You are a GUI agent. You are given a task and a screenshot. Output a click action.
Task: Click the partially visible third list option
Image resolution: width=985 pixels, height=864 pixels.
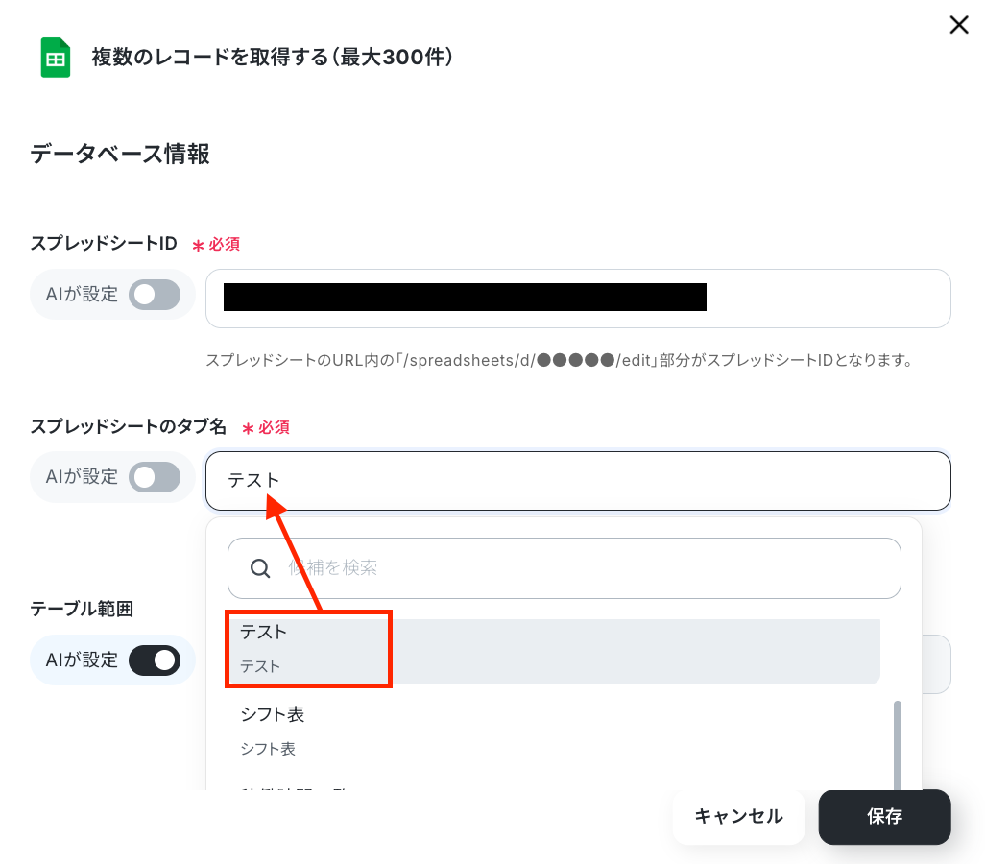click(x=554, y=785)
